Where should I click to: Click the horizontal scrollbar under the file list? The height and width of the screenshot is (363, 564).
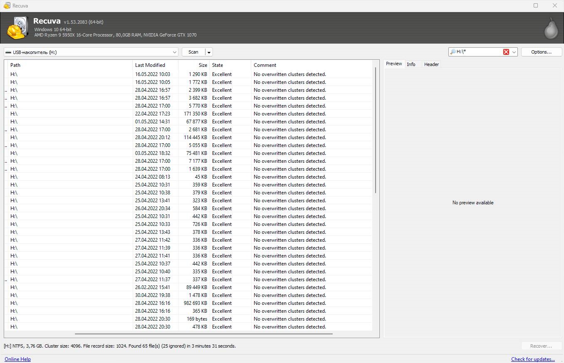tap(204, 334)
